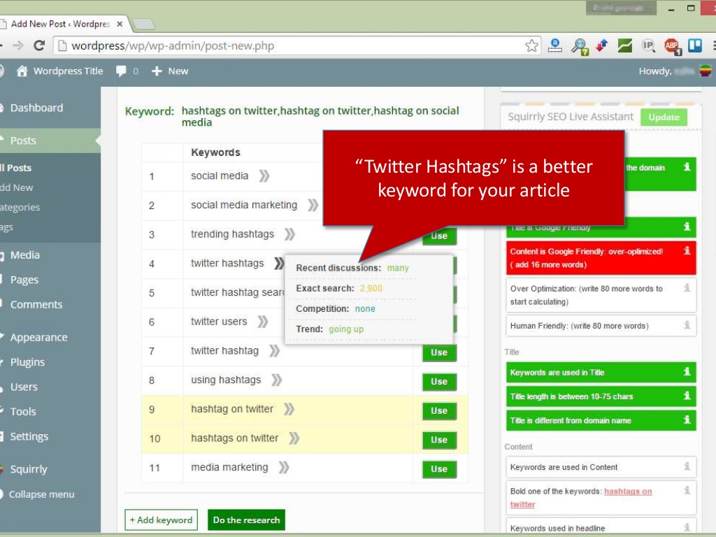Open the user avatar next to Howdy
This screenshot has width=716, height=537.
706,71
